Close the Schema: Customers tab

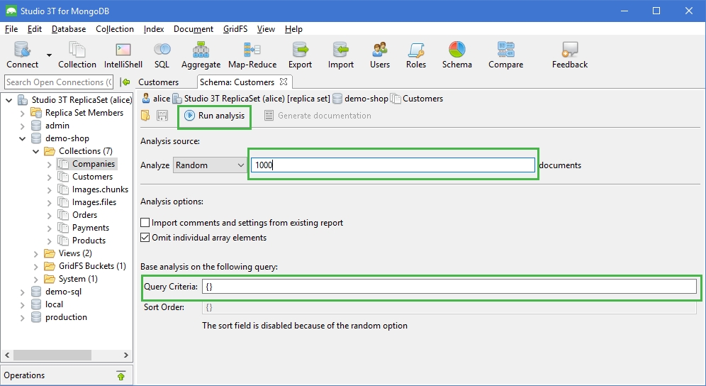click(x=284, y=82)
